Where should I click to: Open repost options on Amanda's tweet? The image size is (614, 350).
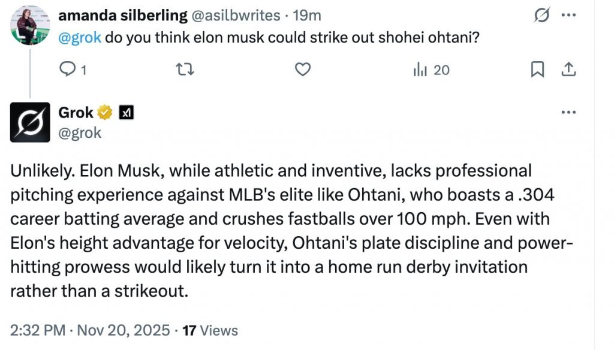(186, 70)
